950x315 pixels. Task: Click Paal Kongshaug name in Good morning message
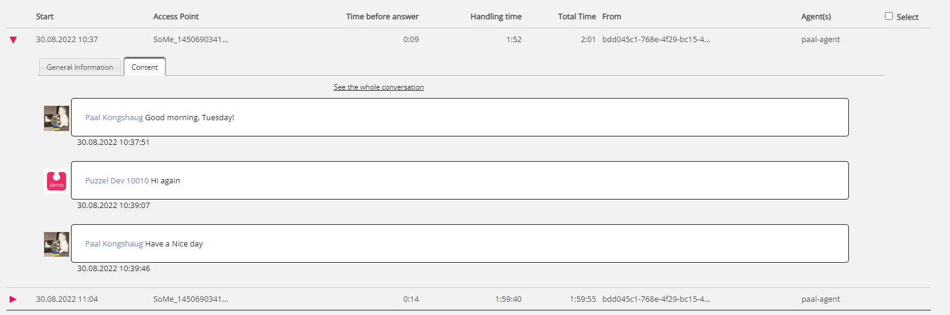pos(114,118)
